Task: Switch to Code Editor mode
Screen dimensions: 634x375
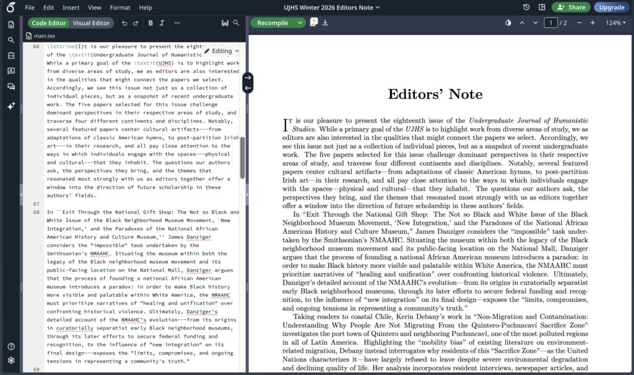Action: tap(48, 23)
